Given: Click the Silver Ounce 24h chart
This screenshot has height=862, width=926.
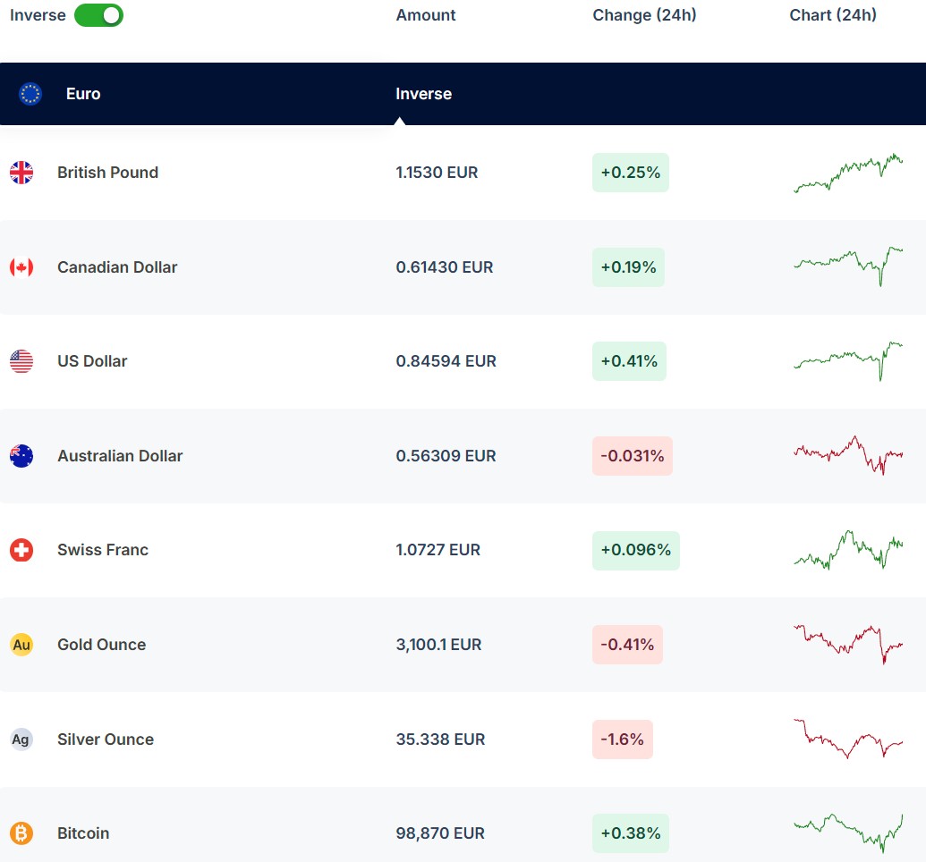Looking at the screenshot, I should [x=847, y=739].
